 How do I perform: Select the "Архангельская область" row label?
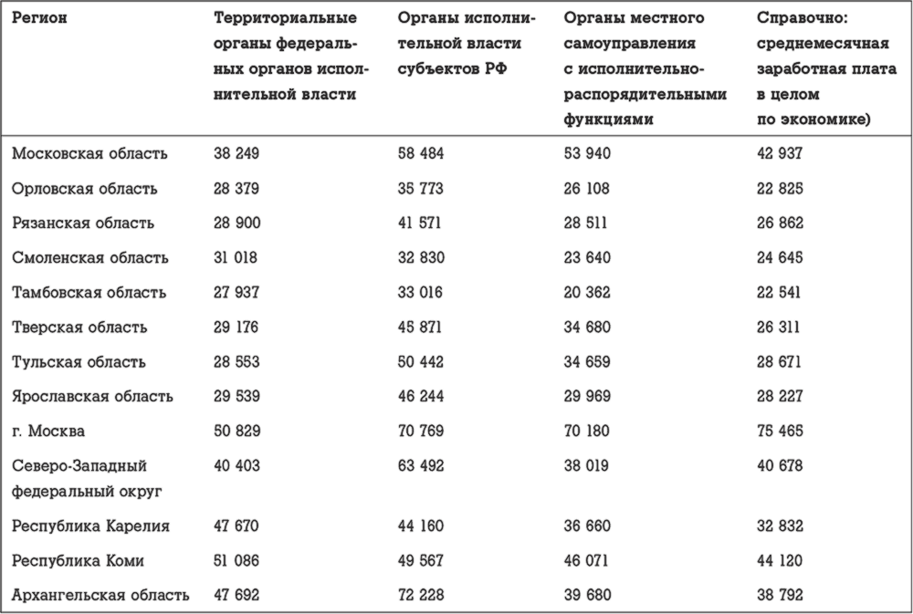[x=100, y=596]
